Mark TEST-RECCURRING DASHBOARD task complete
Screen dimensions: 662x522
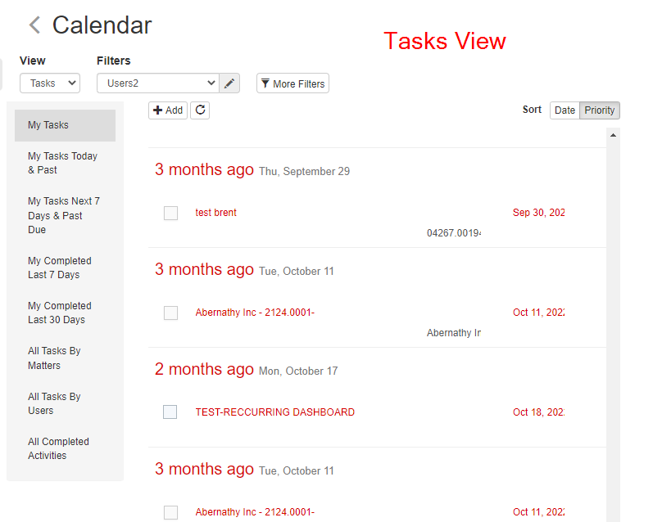(x=170, y=412)
